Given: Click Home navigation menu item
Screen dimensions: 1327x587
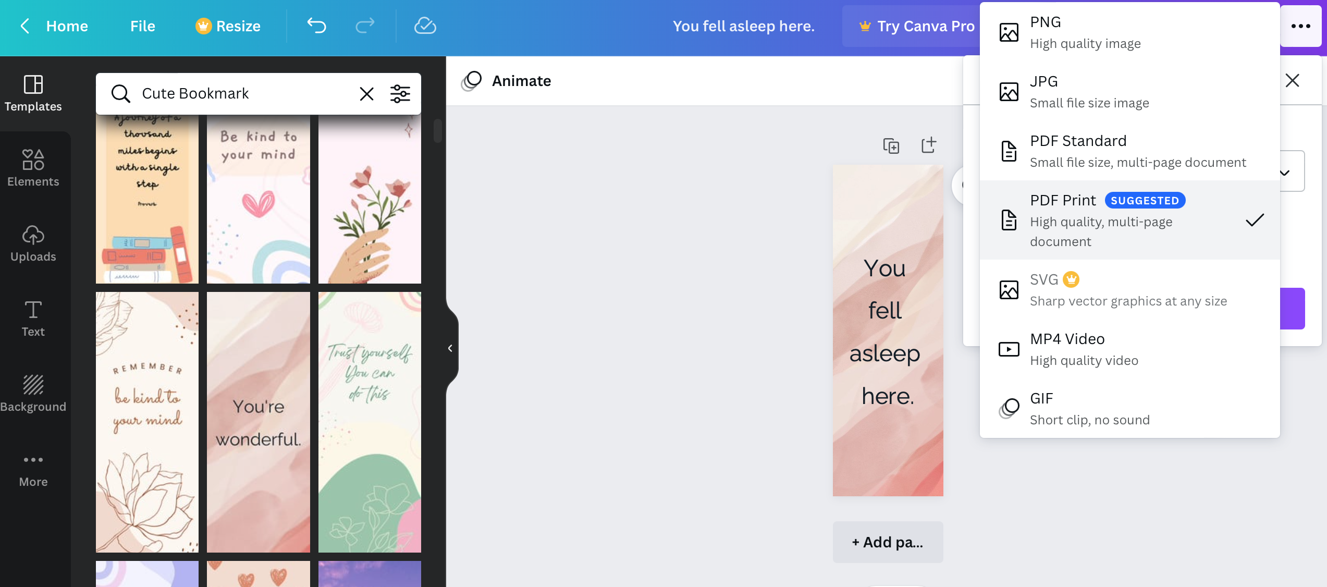Looking at the screenshot, I should point(67,26).
